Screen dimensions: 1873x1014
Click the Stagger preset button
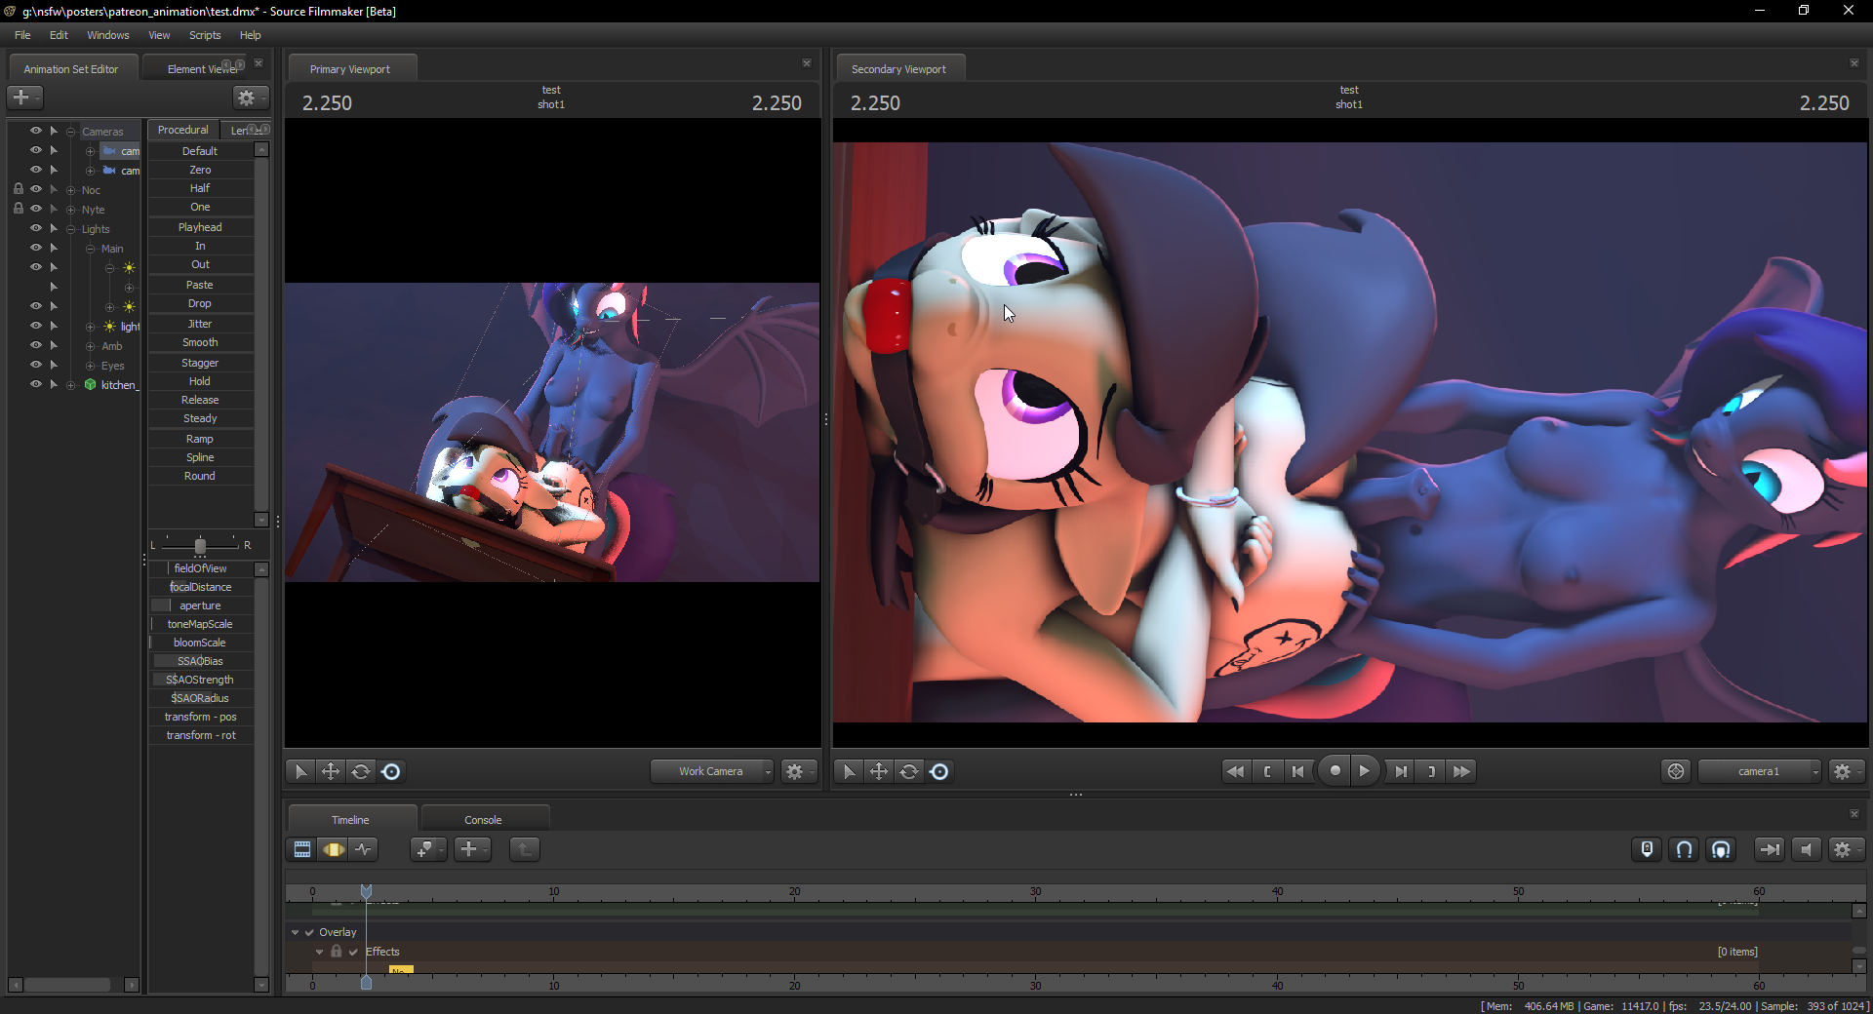point(200,363)
